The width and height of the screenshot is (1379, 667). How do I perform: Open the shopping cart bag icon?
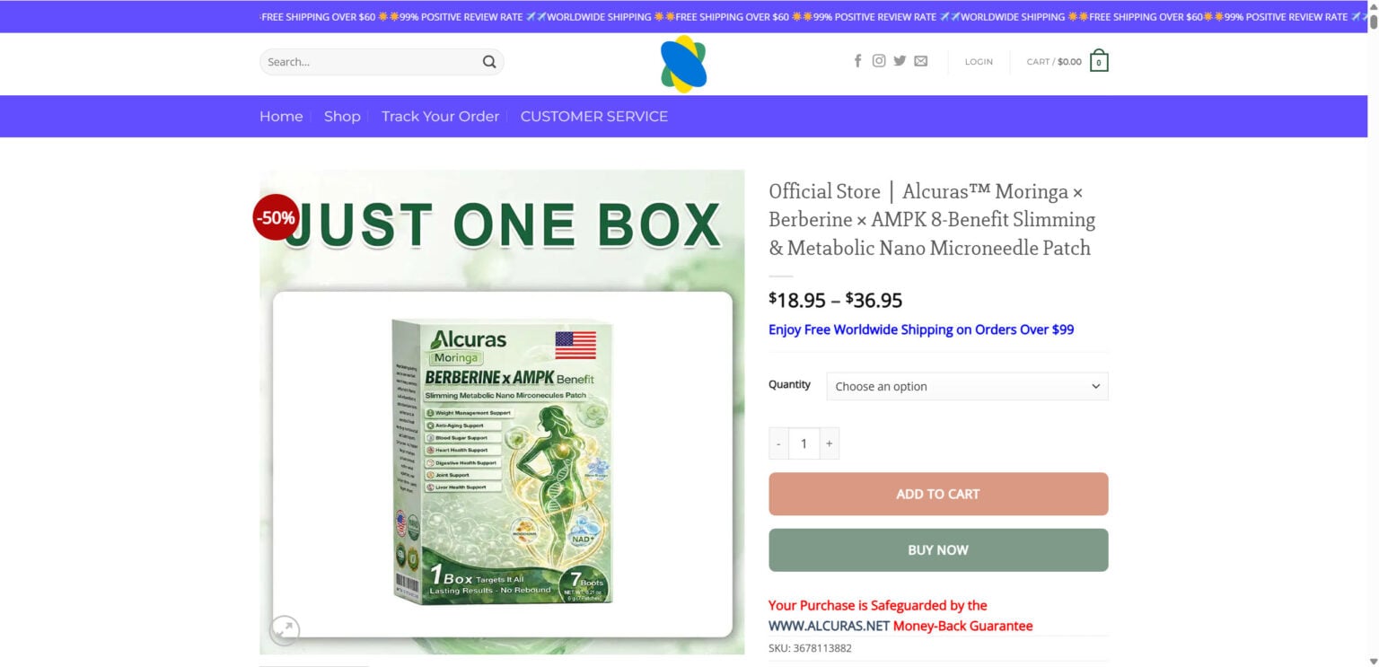(1099, 61)
